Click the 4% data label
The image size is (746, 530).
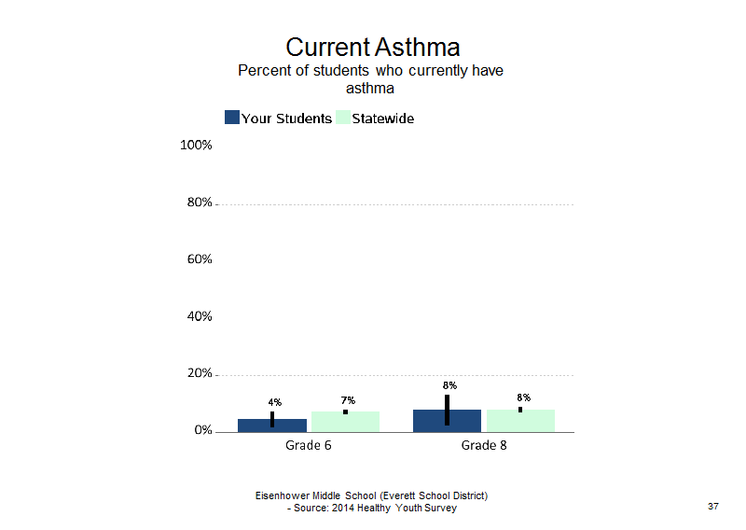(275, 402)
